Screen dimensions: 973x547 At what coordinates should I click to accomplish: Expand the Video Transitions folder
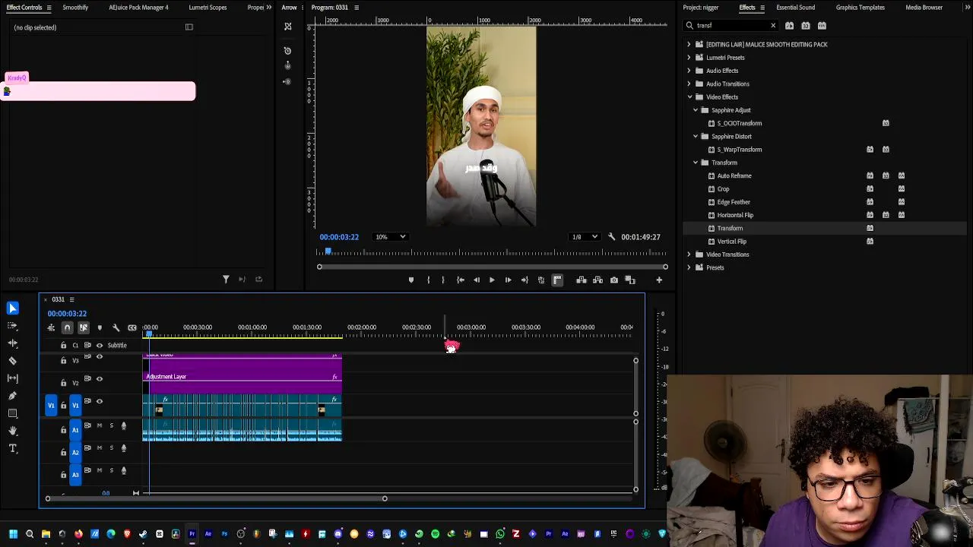point(689,255)
